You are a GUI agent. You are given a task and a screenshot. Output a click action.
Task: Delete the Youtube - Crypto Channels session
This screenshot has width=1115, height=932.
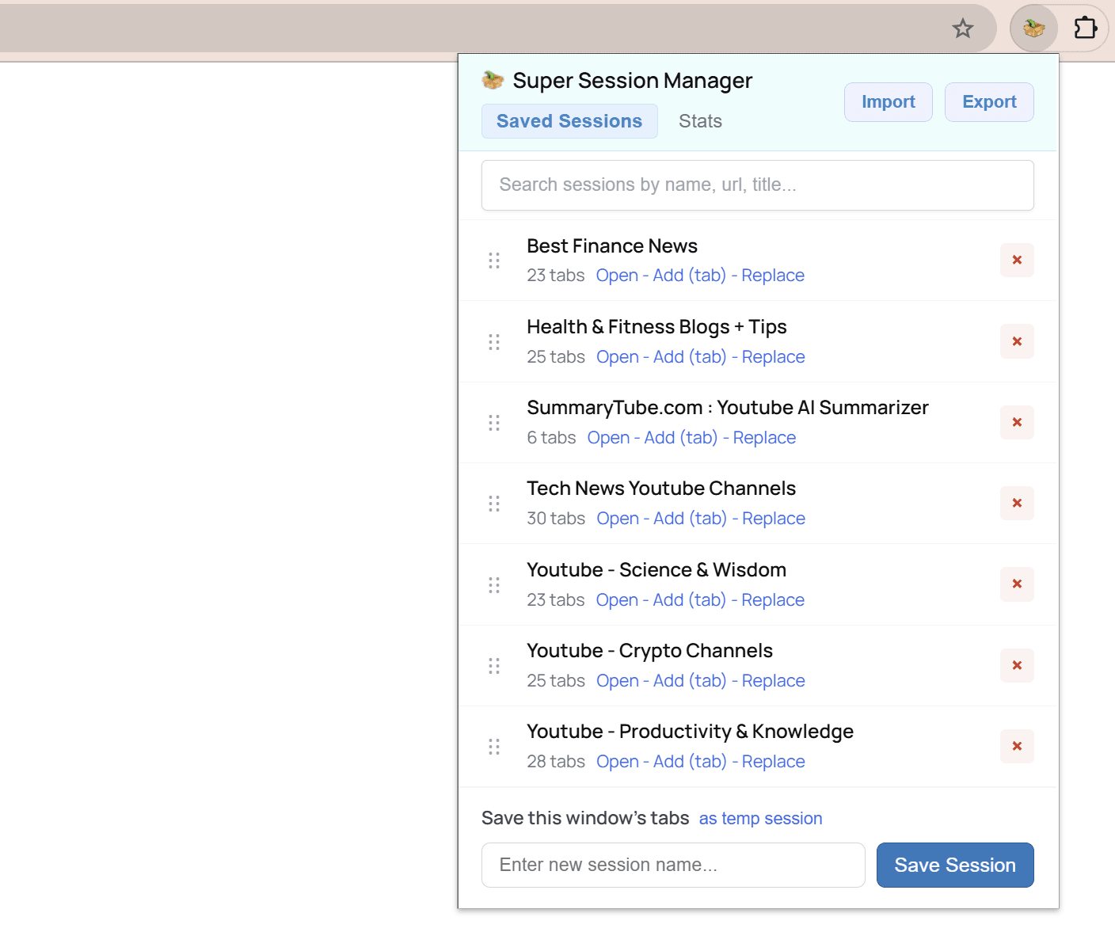tap(1016, 665)
